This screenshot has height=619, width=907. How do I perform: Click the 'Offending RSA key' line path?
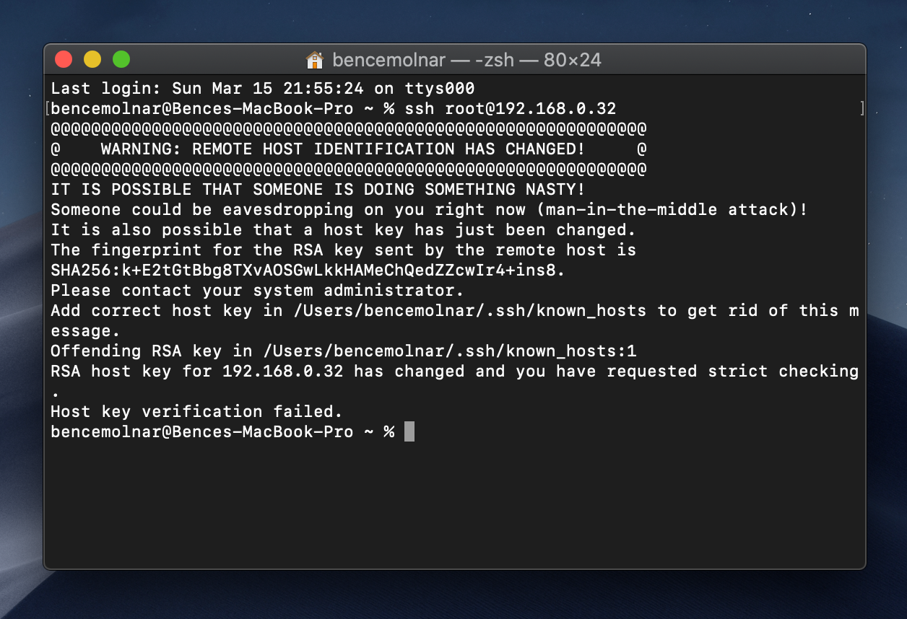click(x=344, y=351)
